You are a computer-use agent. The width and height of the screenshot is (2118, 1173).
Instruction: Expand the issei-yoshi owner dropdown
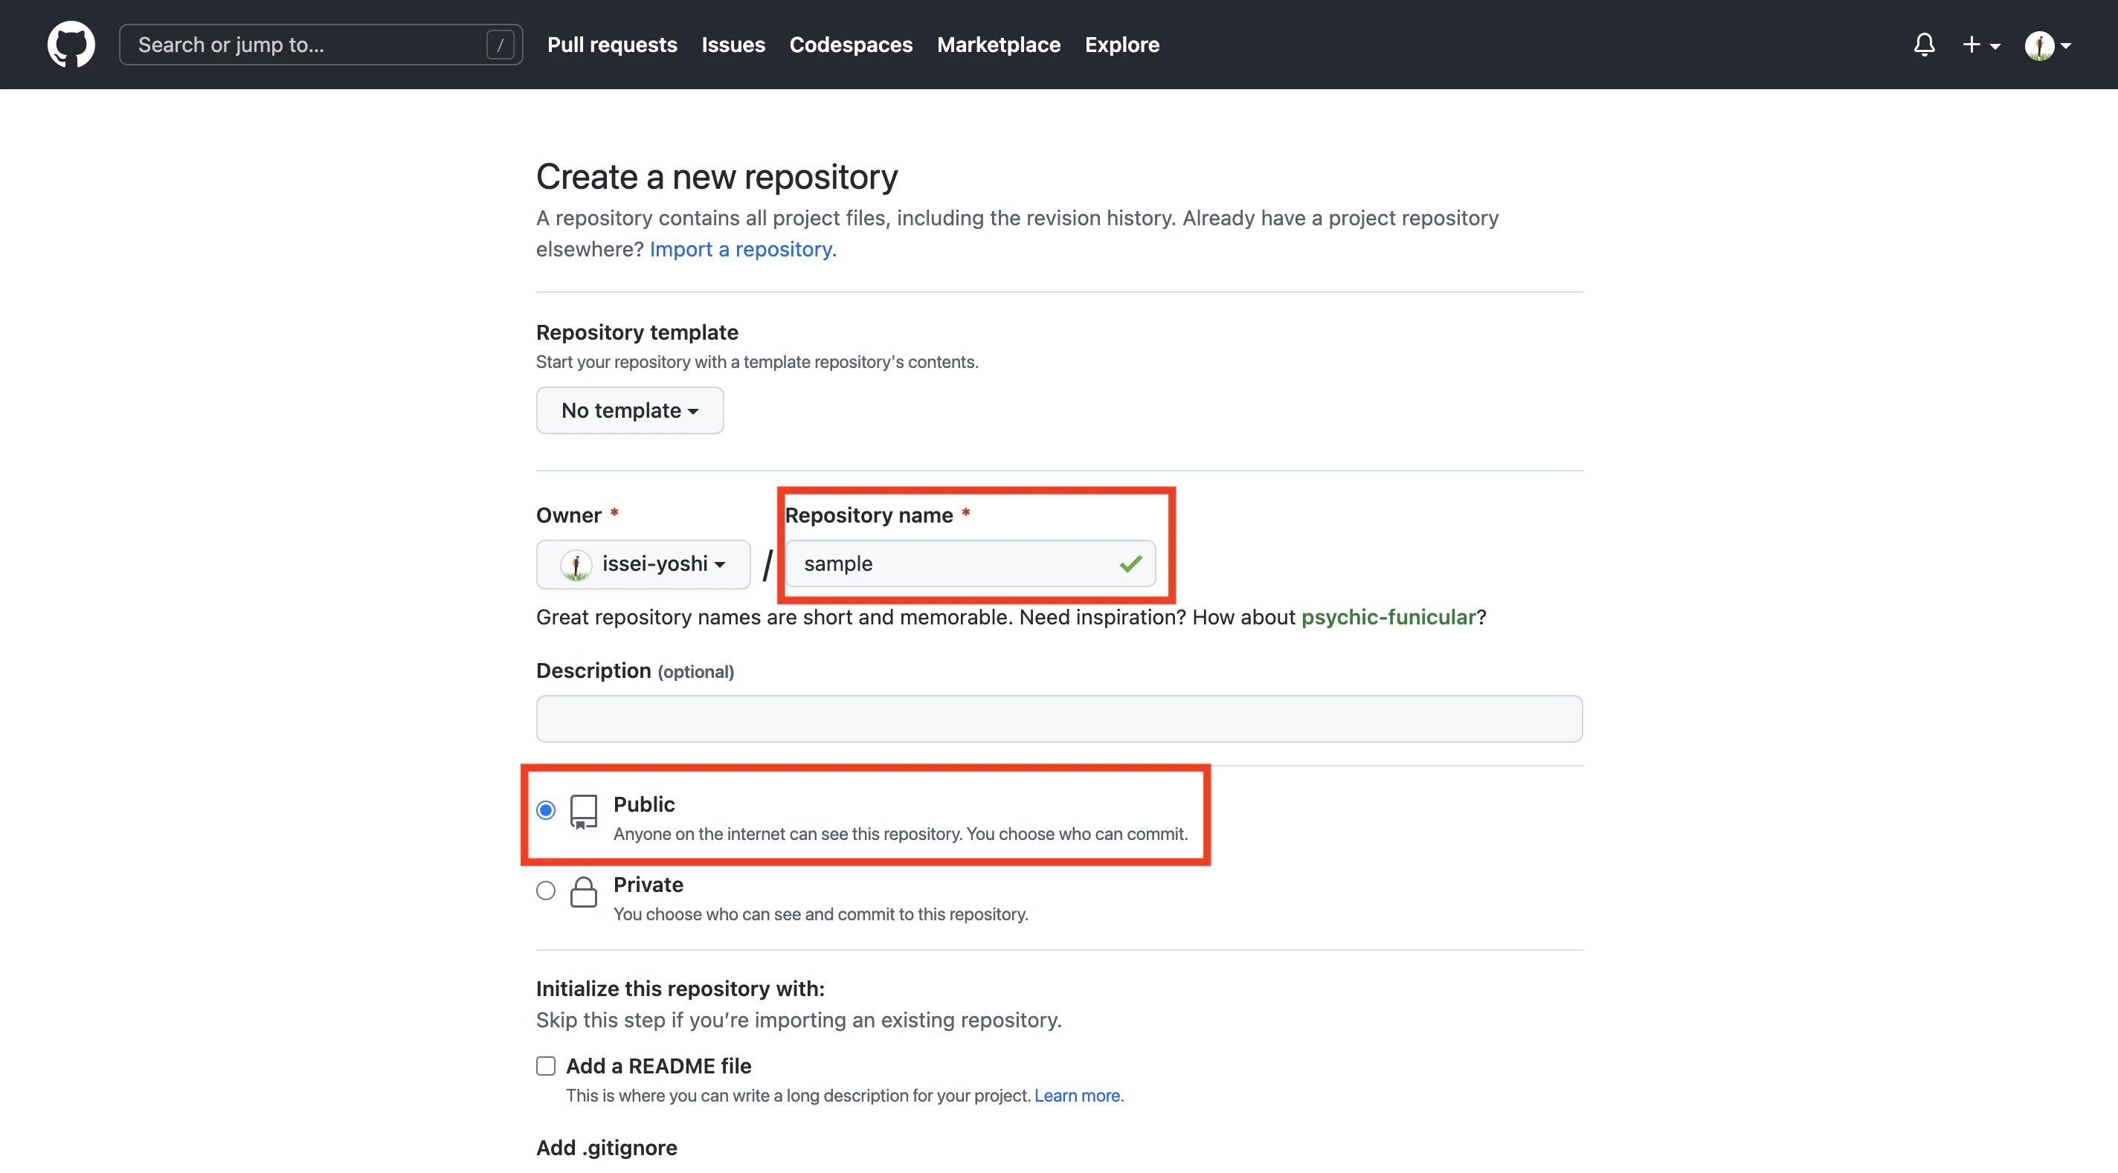(x=643, y=565)
